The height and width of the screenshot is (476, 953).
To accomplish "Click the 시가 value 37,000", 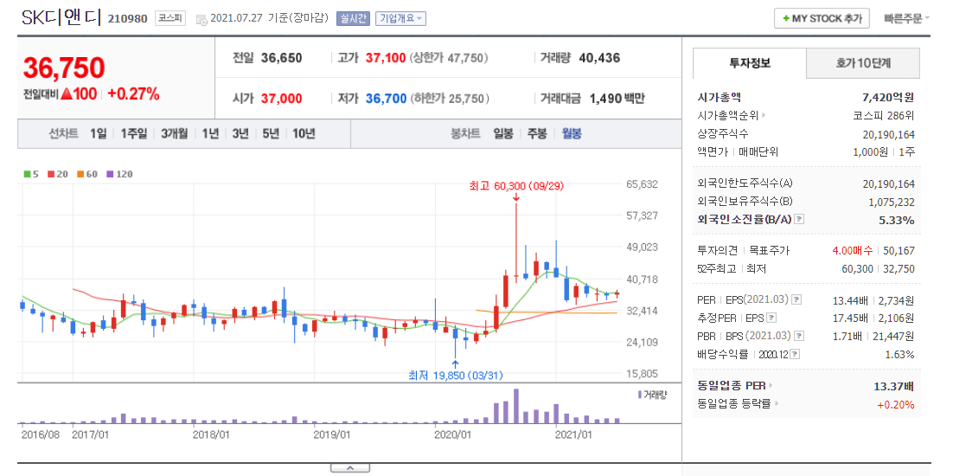I will coord(281,99).
